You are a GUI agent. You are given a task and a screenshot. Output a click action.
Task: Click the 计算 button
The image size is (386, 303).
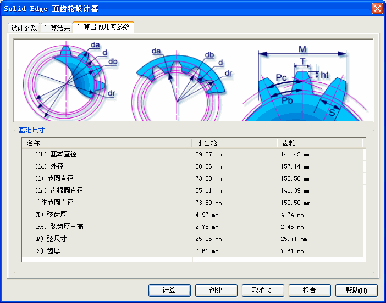click(169, 290)
